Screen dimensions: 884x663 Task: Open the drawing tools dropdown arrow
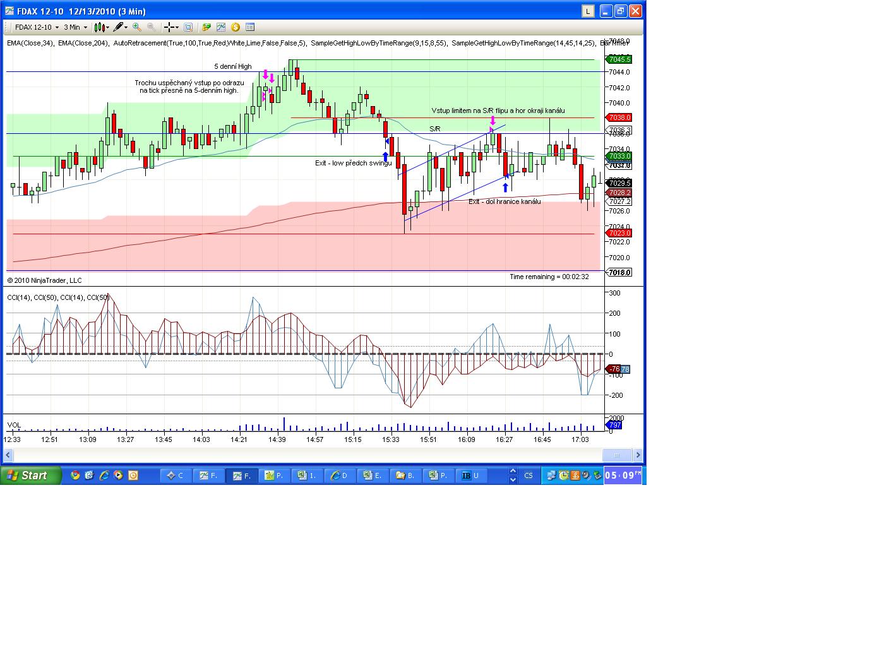pyautogui.click(x=126, y=27)
